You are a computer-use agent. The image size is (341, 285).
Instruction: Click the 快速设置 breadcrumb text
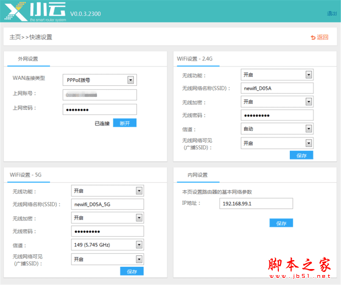tap(41, 37)
